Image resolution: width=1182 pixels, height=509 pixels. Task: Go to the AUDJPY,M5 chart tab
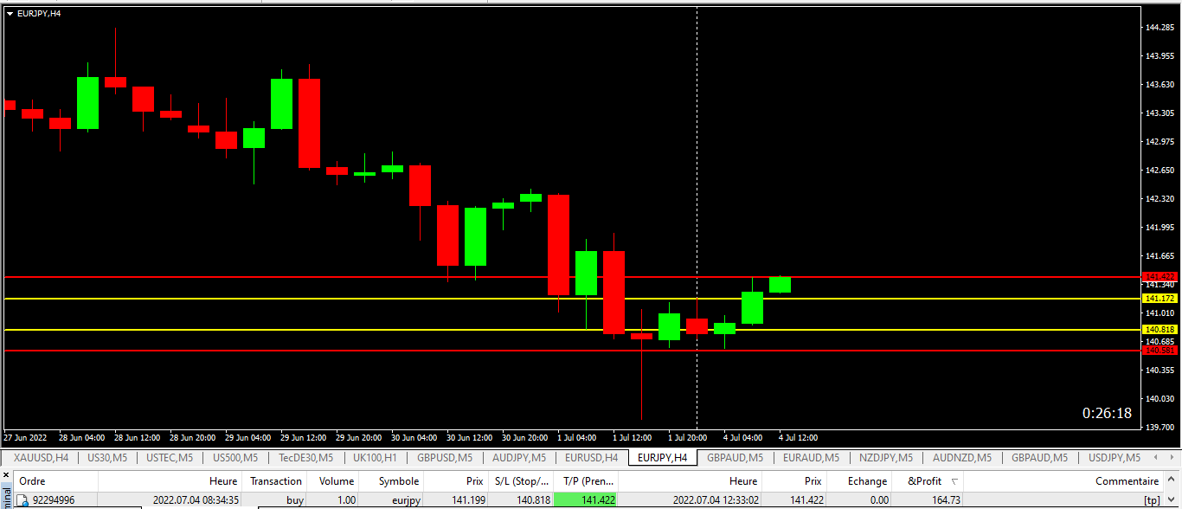[519, 457]
